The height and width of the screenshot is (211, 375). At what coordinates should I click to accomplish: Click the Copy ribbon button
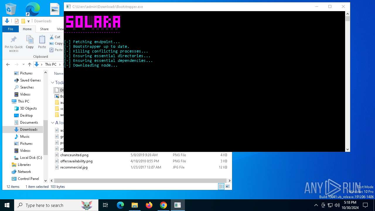pyautogui.click(x=30, y=42)
